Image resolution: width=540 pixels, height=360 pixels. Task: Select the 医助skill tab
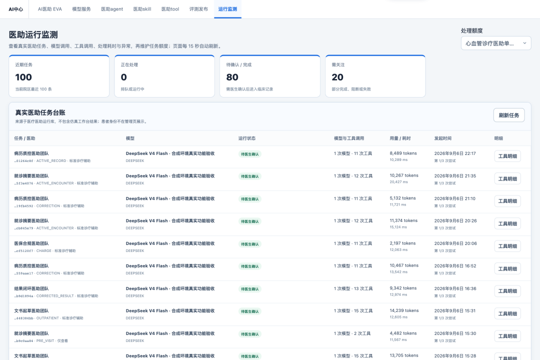142,9
